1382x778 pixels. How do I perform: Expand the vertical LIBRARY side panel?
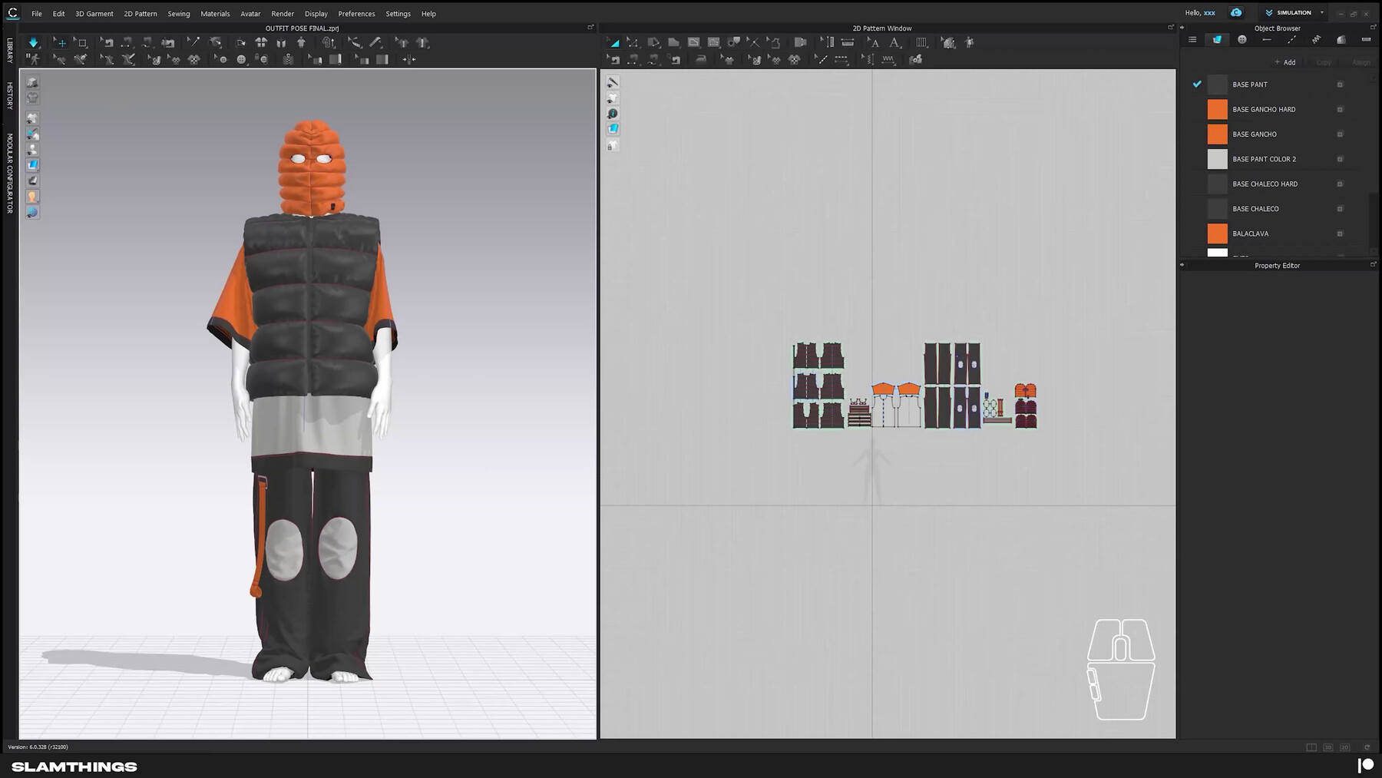pos(10,51)
